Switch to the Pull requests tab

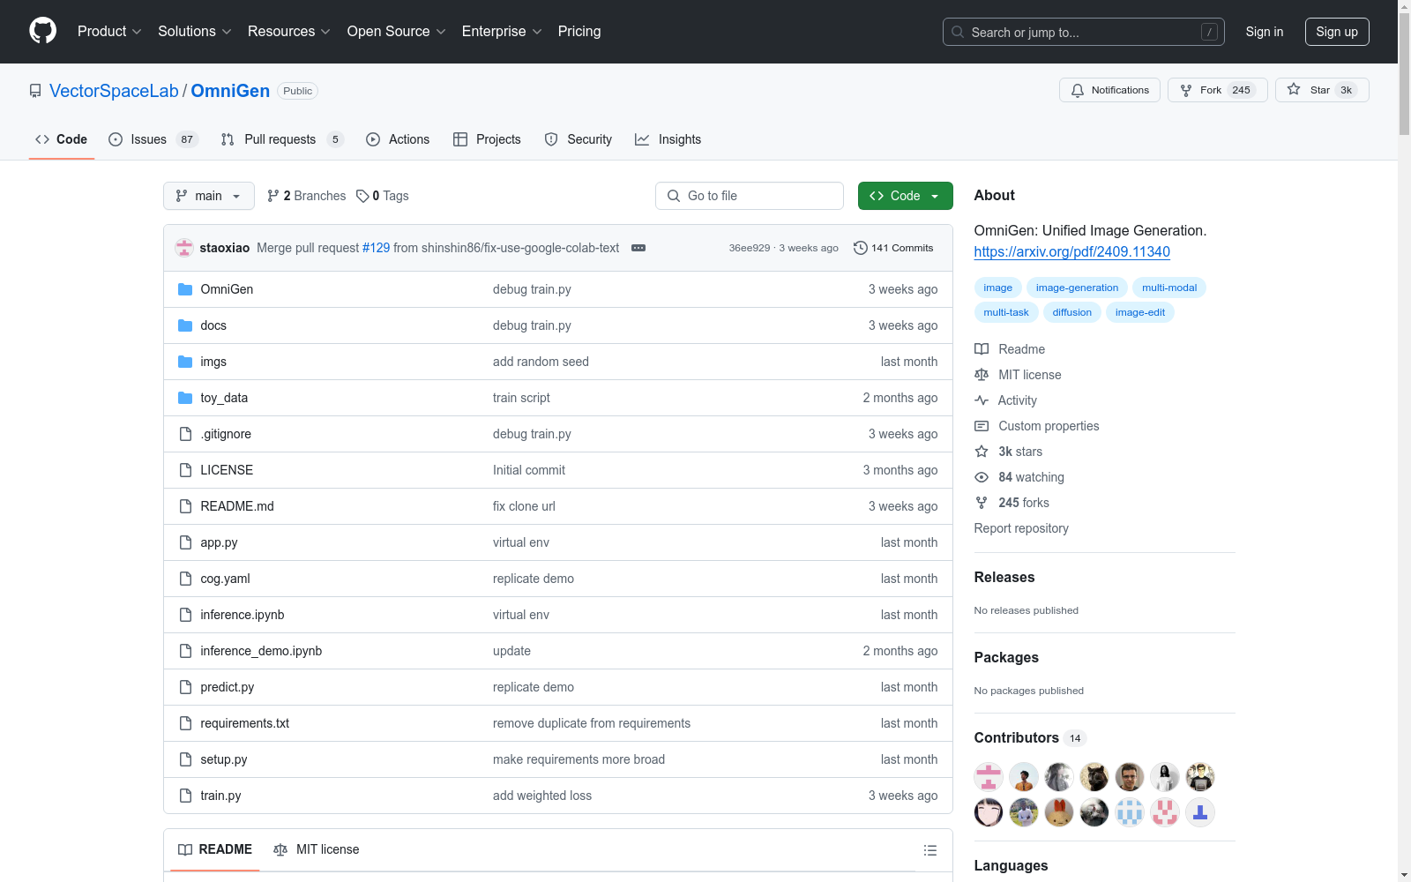(x=281, y=139)
